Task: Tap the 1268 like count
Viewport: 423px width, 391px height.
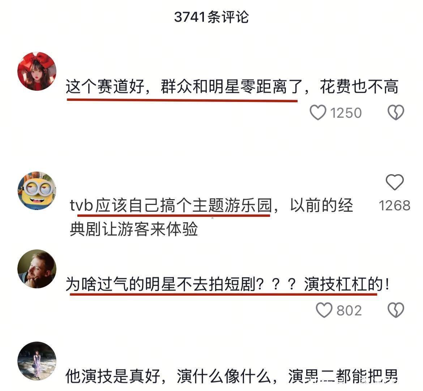Action: click(394, 206)
